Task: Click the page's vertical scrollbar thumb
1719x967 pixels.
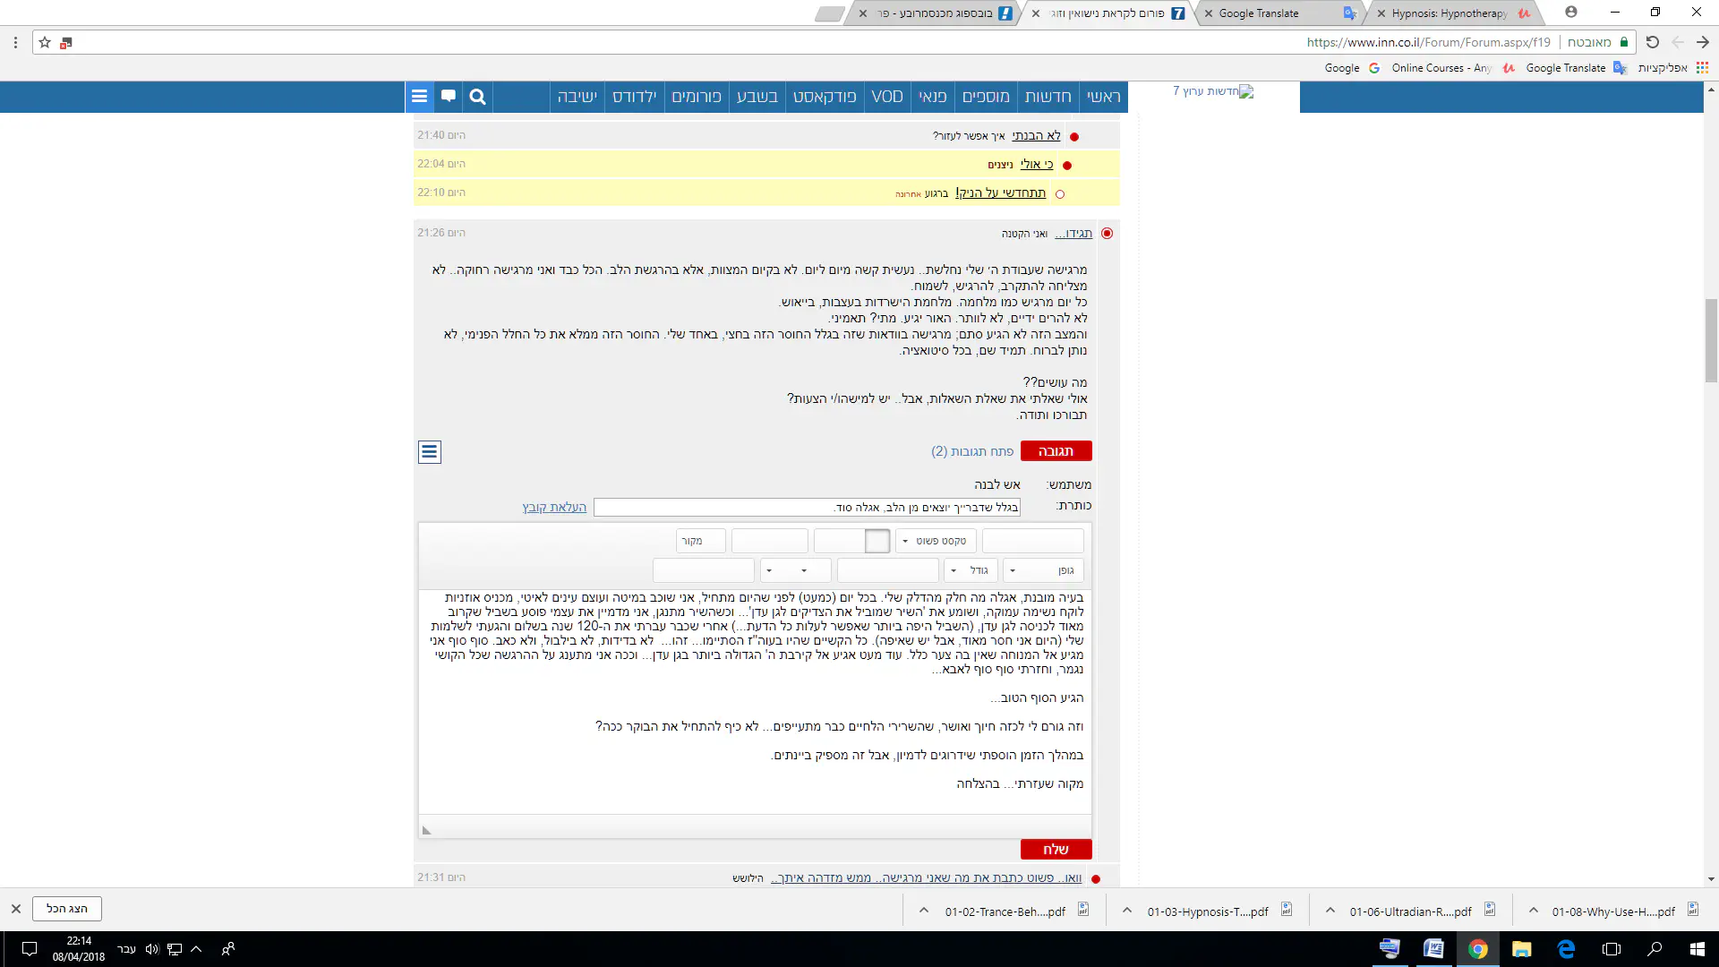Action: [x=1711, y=340]
